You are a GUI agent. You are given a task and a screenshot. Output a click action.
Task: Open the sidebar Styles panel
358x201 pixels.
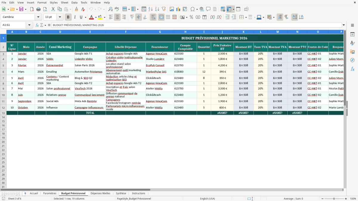click(x=352, y=43)
